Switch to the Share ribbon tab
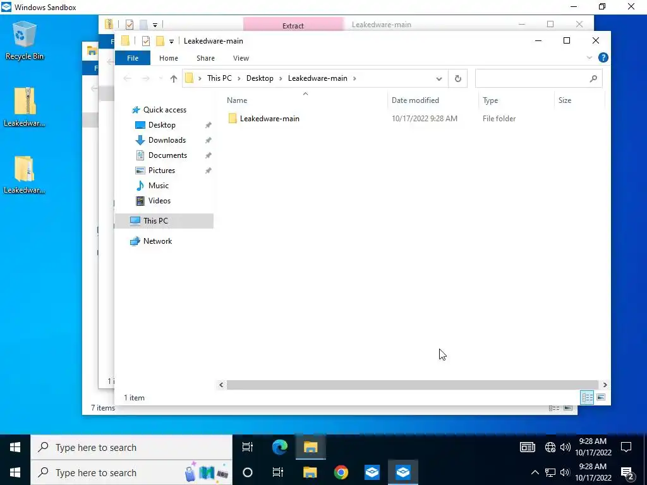This screenshot has height=485, width=647. (205, 58)
